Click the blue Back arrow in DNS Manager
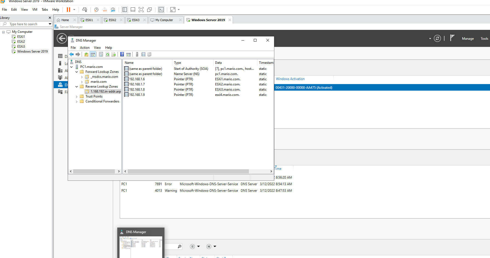 pos(72,54)
